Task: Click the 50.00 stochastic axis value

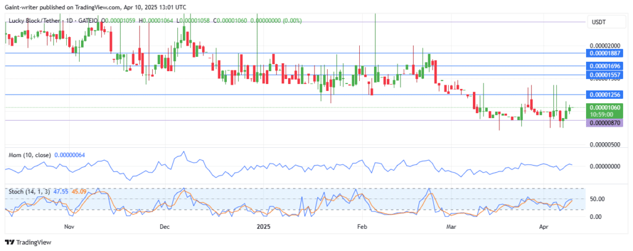Action: [598, 199]
